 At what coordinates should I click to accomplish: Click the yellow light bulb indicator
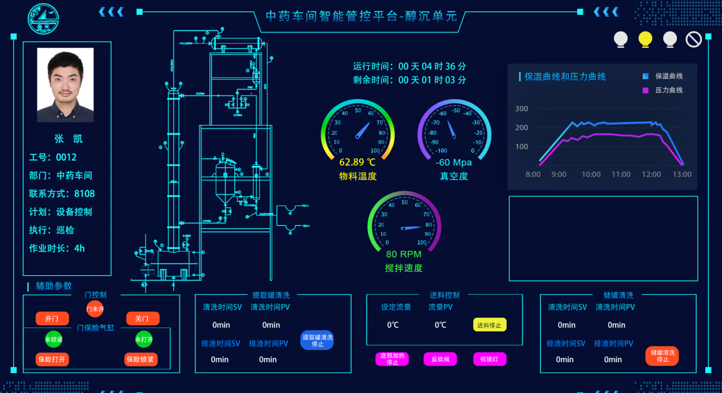[x=645, y=39]
